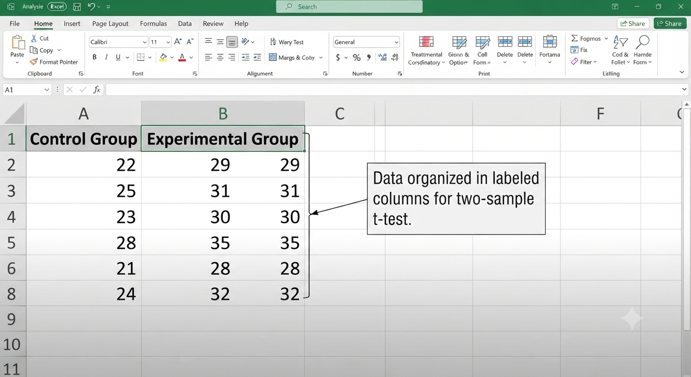Toggle align text left
Screen dimensions: 691x377
[209, 57]
